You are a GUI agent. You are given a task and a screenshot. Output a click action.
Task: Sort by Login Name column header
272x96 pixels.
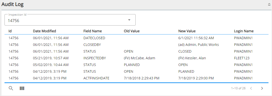pos(244,31)
